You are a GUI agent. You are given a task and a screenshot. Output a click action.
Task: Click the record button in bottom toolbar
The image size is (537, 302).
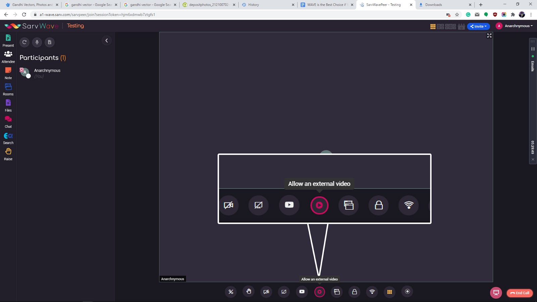tap(407, 292)
